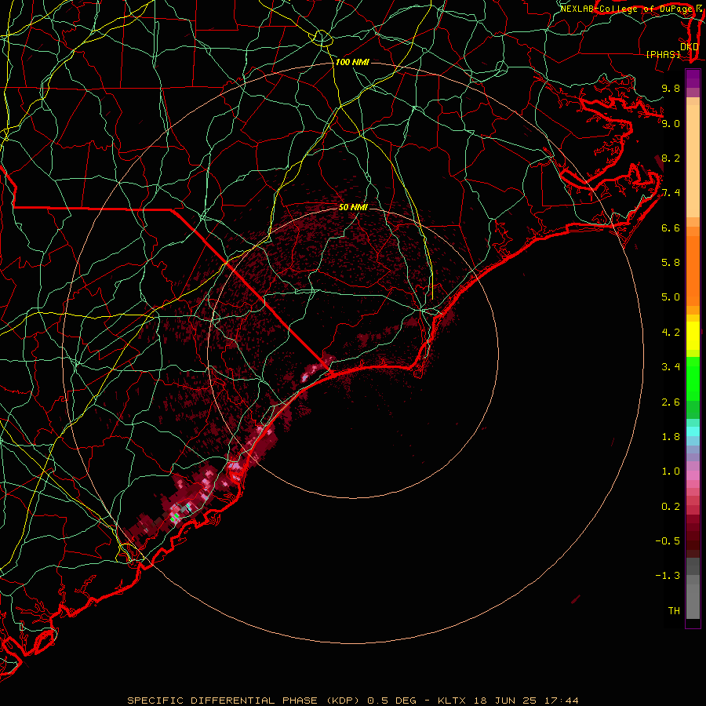
Task: Pick the bright orange color bar segment
Action: pyautogui.click(x=693, y=270)
